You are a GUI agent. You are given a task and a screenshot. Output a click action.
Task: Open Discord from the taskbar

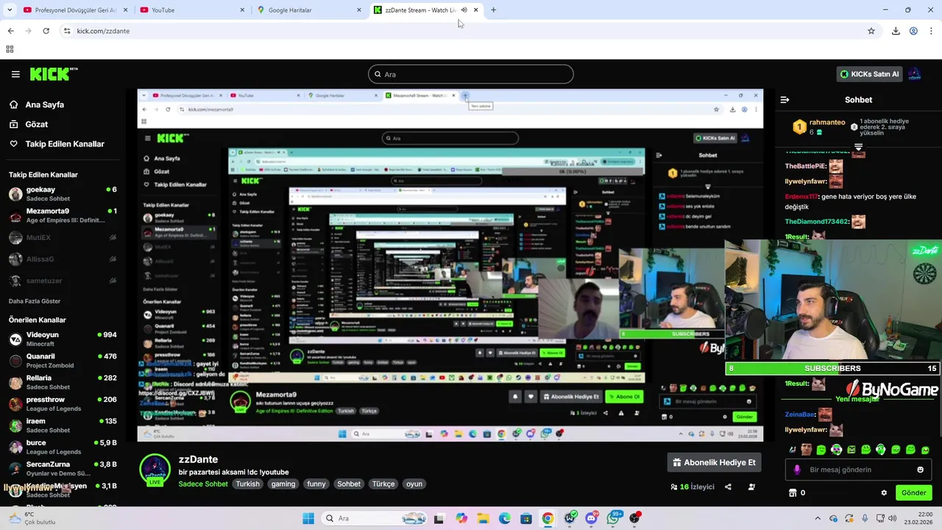pos(592,518)
